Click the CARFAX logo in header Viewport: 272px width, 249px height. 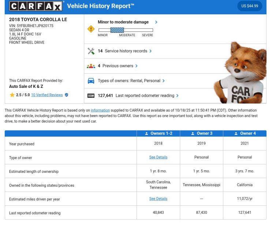point(36,6)
